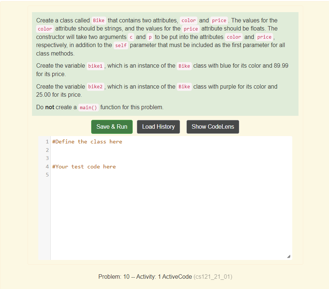Click empty line 3 in the editor
Screen dimensions: 329x289
[110, 158]
